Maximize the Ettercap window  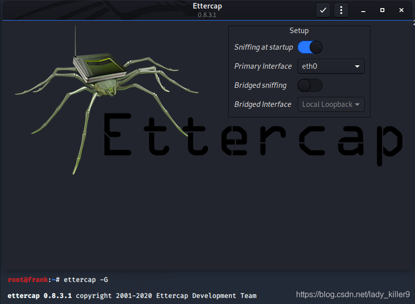pyautogui.click(x=382, y=10)
